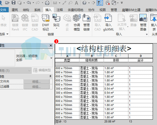Select the Text tool (A) in toolbar
The width and height of the screenshot is (157, 125).
coord(76,3)
